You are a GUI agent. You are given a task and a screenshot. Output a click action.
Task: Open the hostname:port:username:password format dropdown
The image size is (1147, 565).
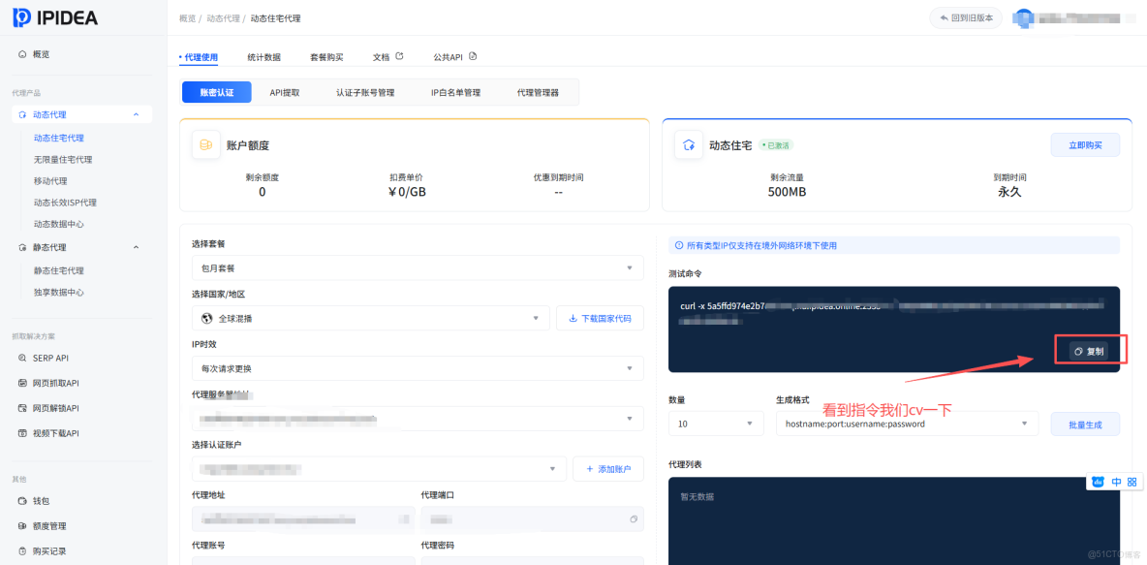click(906, 424)
